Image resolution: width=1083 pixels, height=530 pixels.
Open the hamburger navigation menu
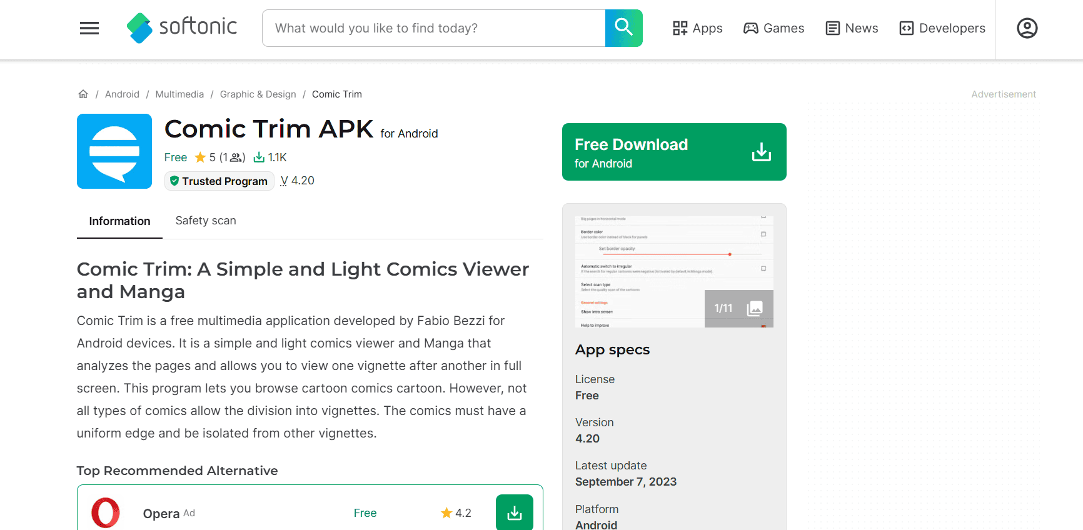(89, 28)
